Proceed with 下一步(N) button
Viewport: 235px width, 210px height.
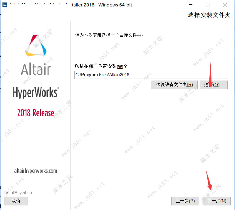click(216, 201)
